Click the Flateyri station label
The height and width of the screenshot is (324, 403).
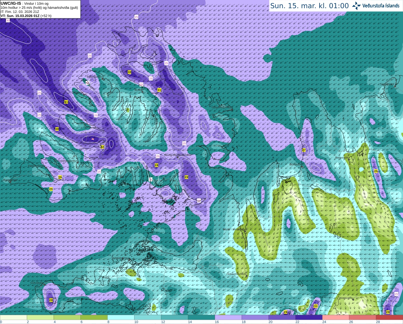(x=78, y=93)
